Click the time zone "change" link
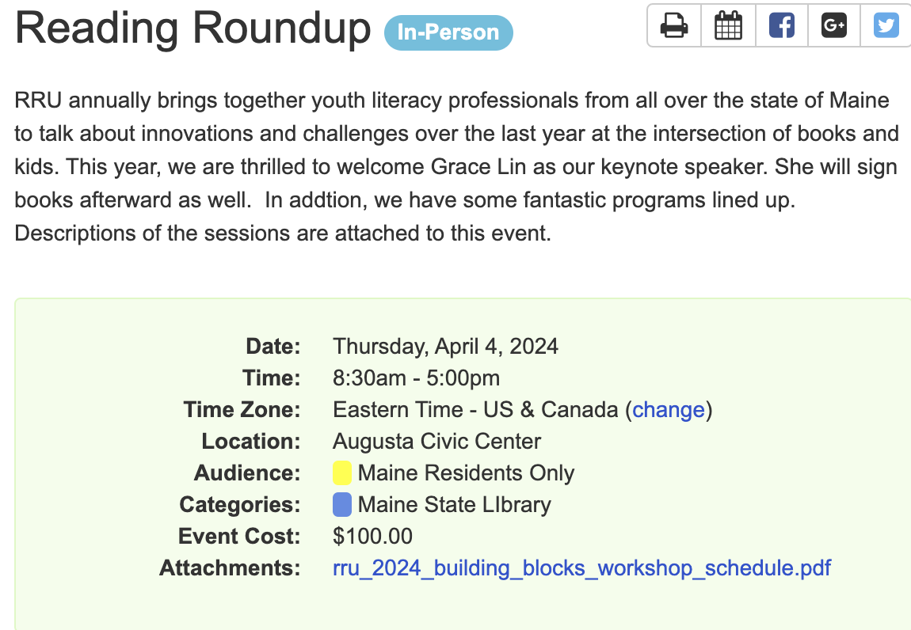This screenshot has width=911, height=630. tap(669, 410)
